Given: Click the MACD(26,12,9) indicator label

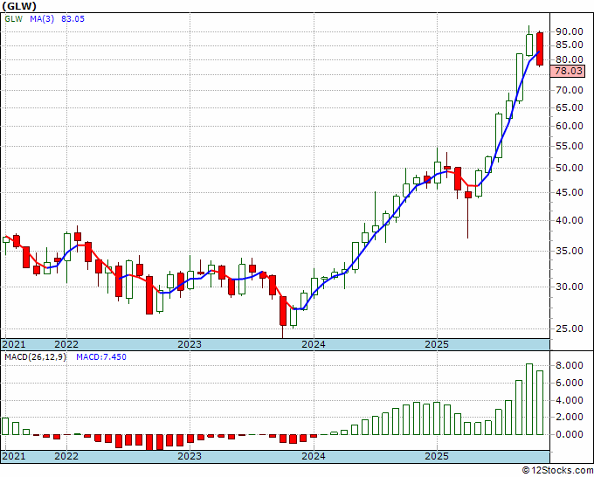Looking at the screenshot, I should point(35,357).
